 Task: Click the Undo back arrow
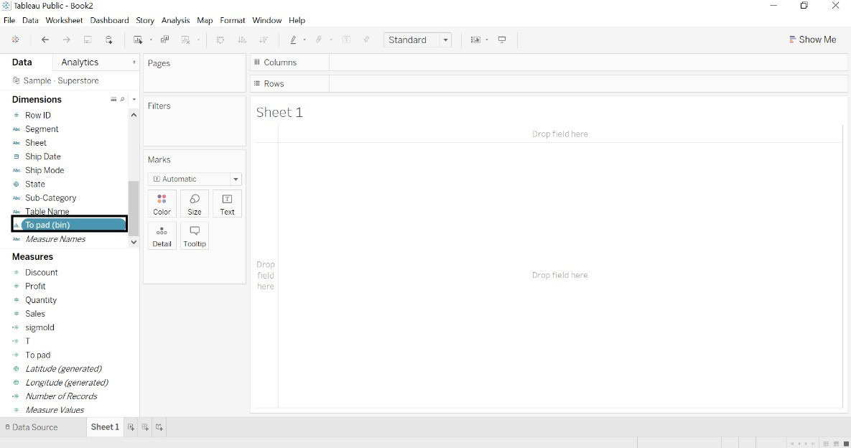(x=45, y=39)
